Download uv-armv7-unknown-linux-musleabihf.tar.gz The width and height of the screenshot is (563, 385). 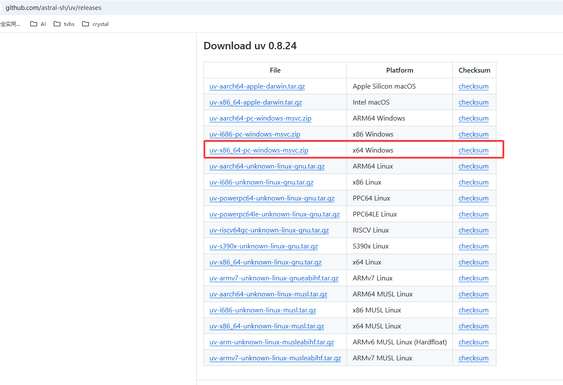275,358
